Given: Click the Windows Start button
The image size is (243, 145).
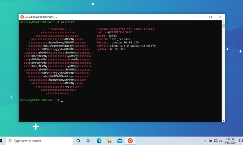Looking at the screenshot, I should 2,141.
